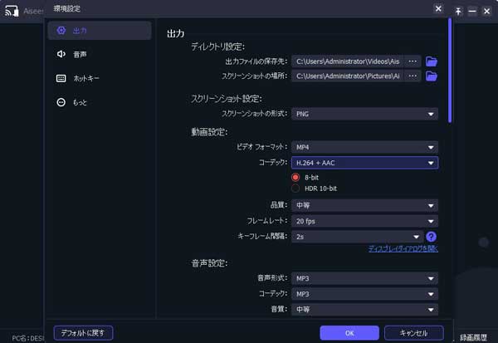Click the pin icon in title bar

tap(457, 11)
